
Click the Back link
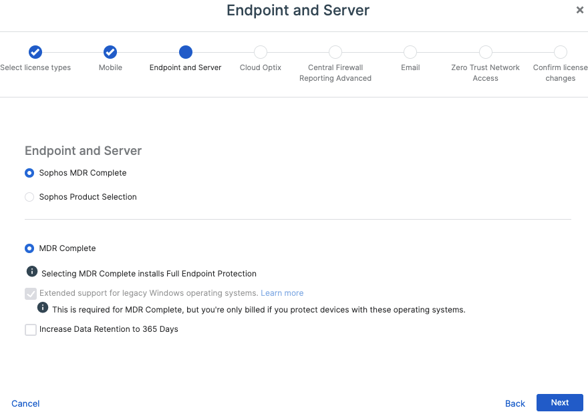coord(514,403)
